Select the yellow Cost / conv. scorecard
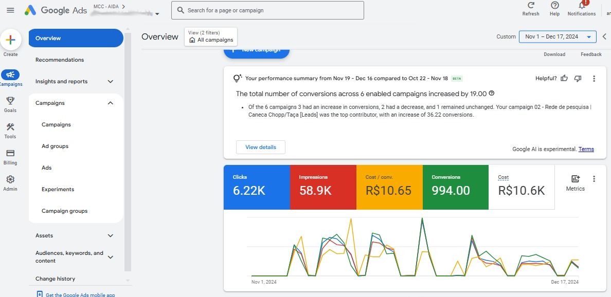 [x=389, y=187]
